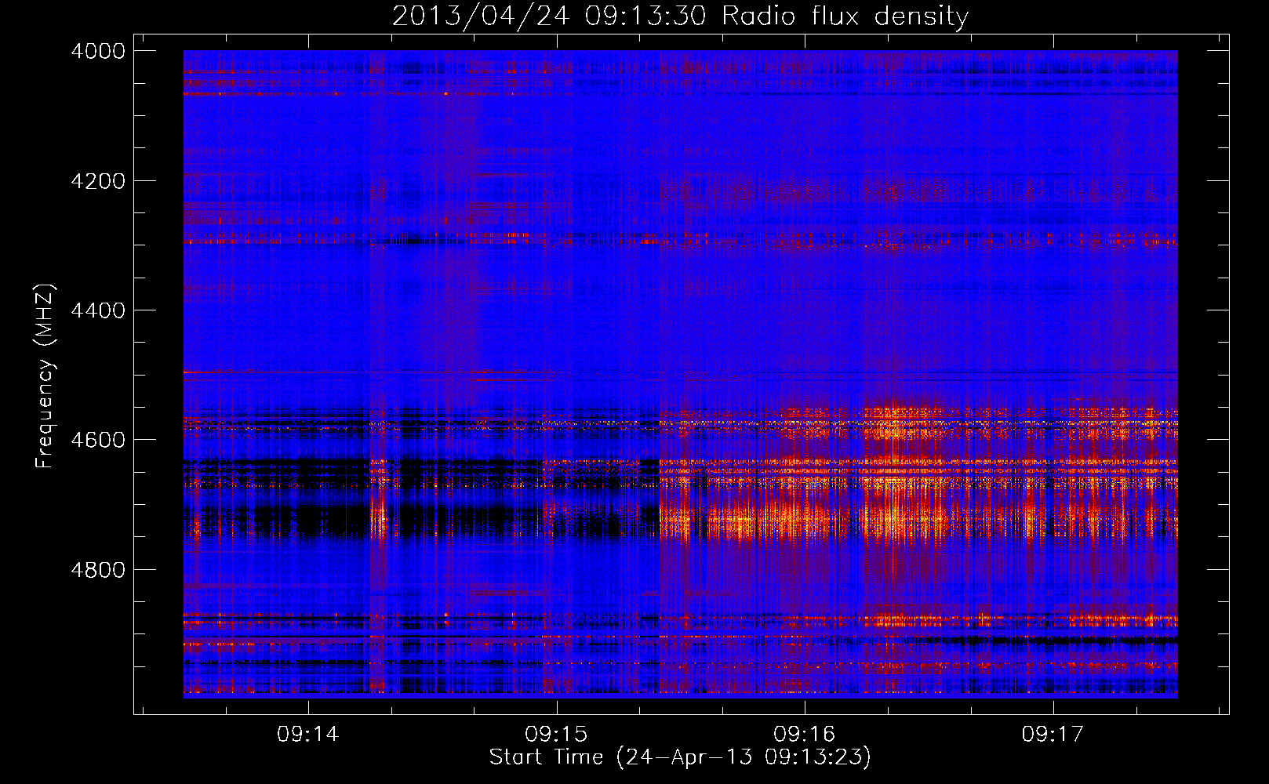
Task: Click the 09:14 time tick label
Action: point(308,734)
